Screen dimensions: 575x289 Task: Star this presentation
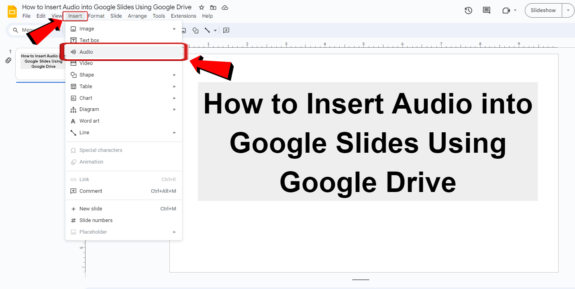[201, 7]
